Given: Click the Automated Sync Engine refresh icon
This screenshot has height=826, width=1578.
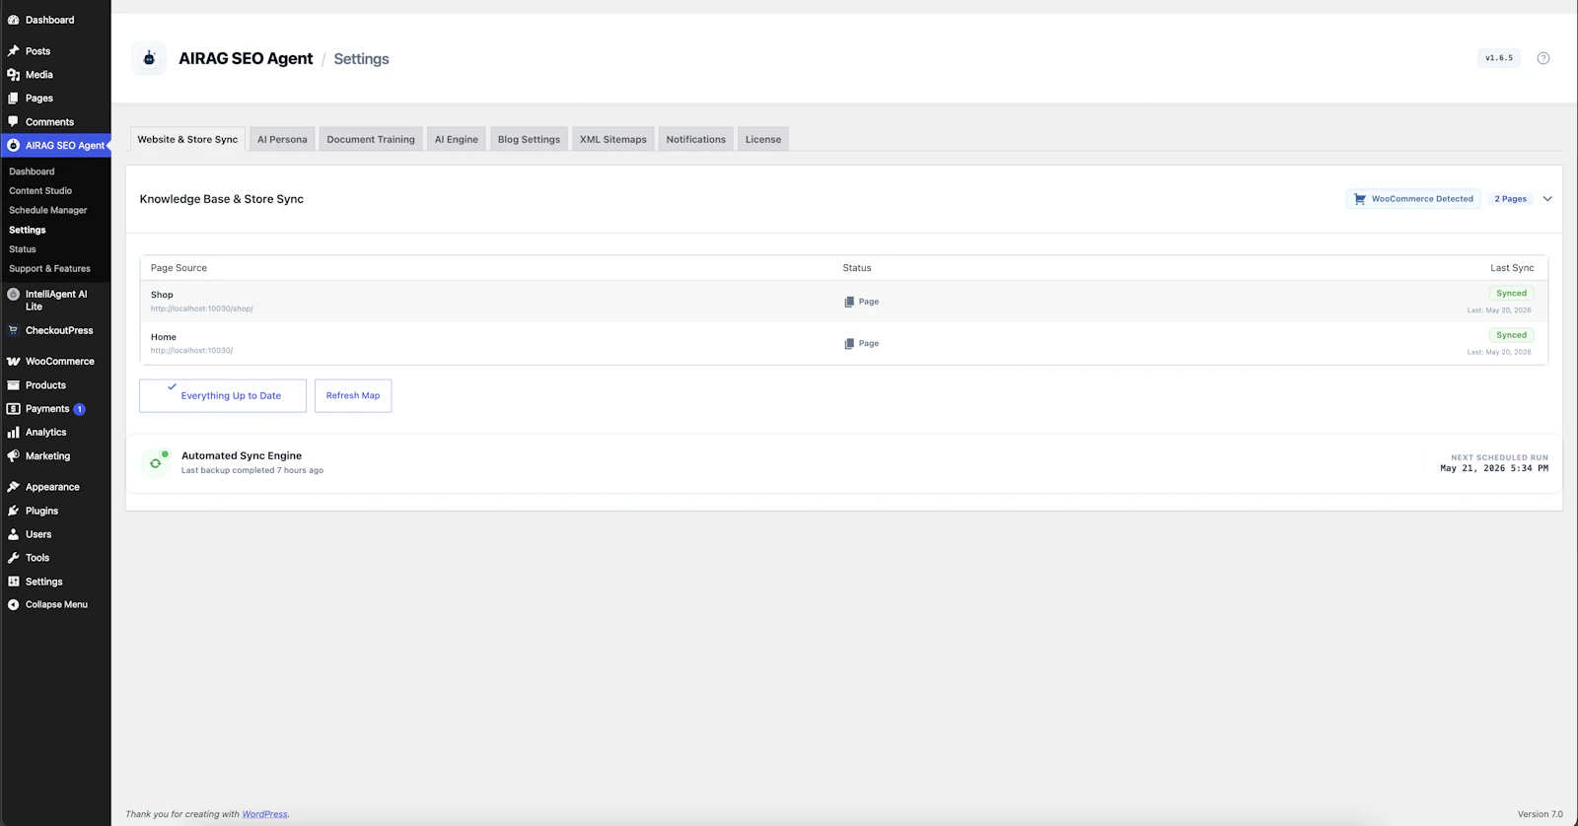Looking at the screenshot, I should tap(156, 462).
